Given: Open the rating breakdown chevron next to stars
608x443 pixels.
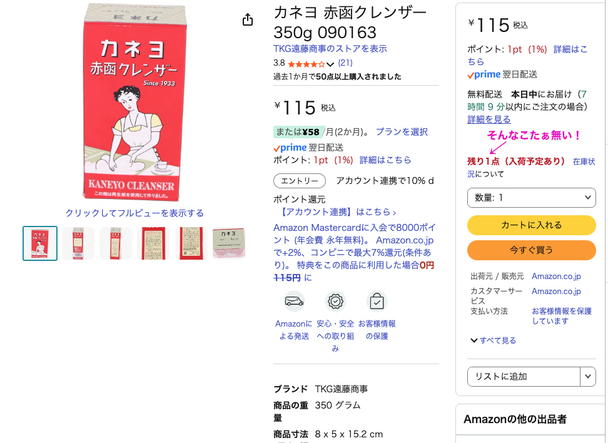Looking at the screenshot, I should (x=330, y=64).
